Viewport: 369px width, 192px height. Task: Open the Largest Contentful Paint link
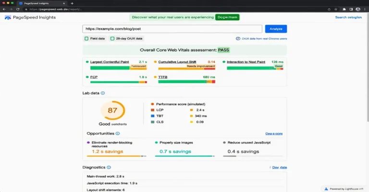click(110, 62)
